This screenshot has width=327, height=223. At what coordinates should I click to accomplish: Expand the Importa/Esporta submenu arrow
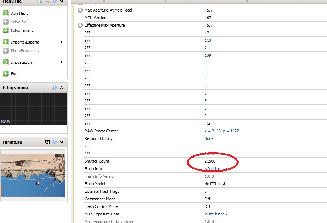click(62, 42)
